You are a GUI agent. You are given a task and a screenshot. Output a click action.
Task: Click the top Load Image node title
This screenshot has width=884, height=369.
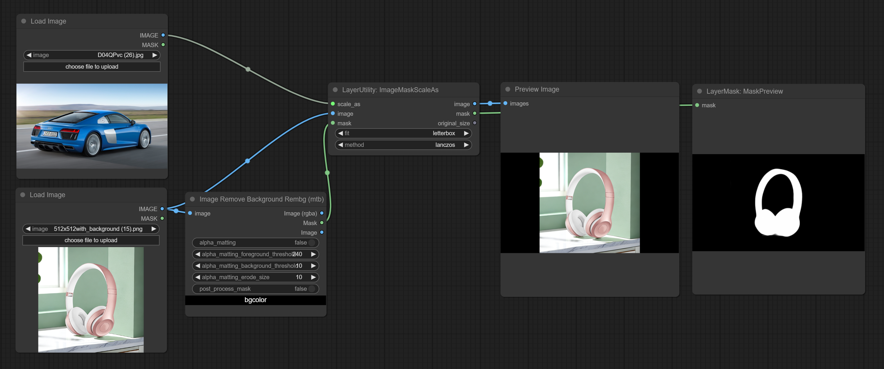[49, 21]
